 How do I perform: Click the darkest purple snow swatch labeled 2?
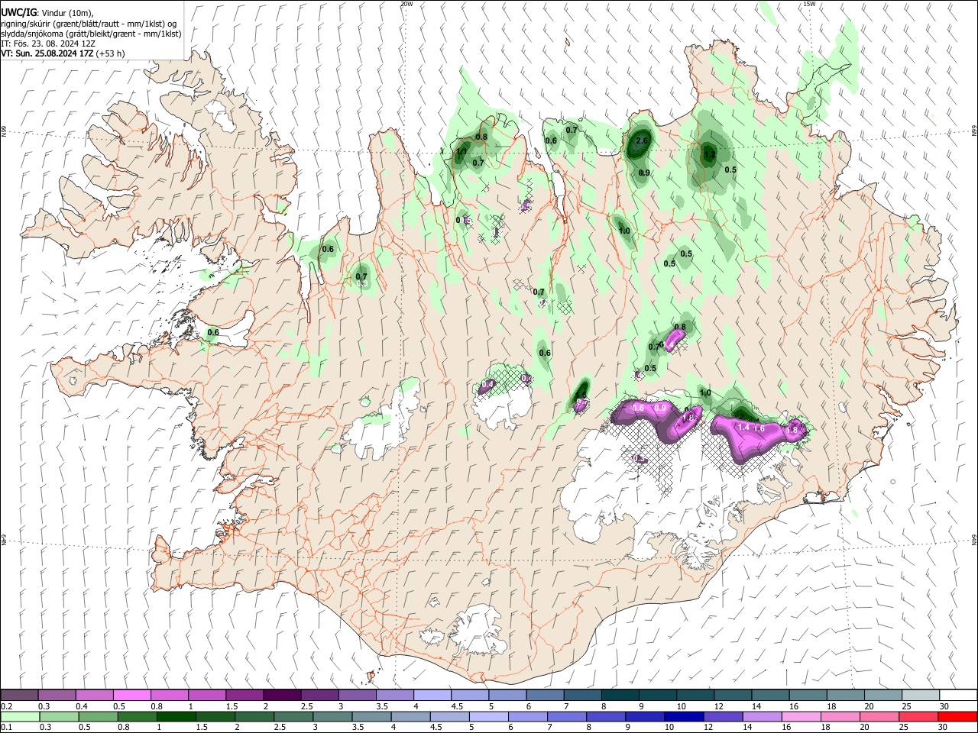[282, 695]
